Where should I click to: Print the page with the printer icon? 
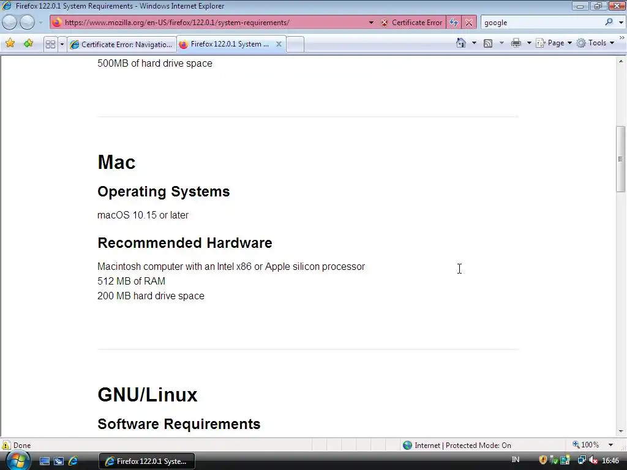[x=516, y=43]
